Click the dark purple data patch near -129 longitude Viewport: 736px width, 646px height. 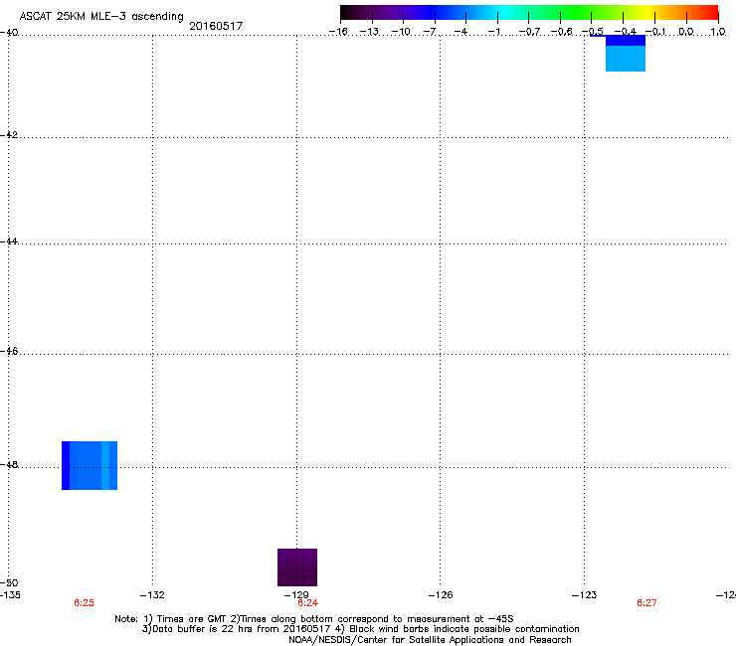297,567
